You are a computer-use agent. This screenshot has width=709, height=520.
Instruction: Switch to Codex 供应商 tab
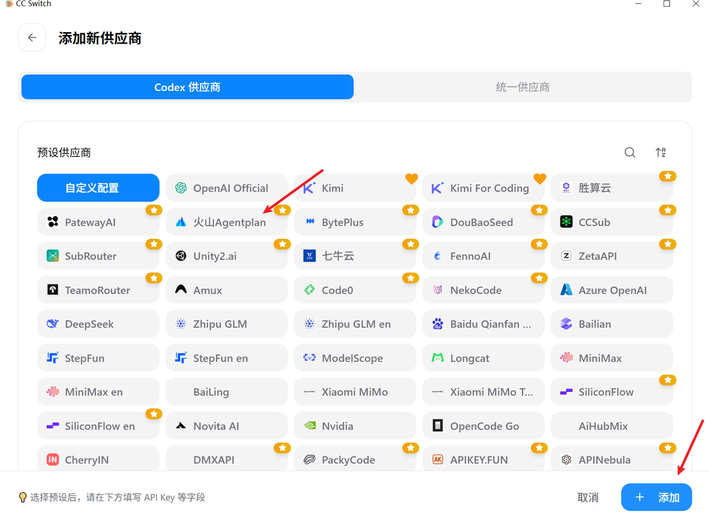(187, 87)
